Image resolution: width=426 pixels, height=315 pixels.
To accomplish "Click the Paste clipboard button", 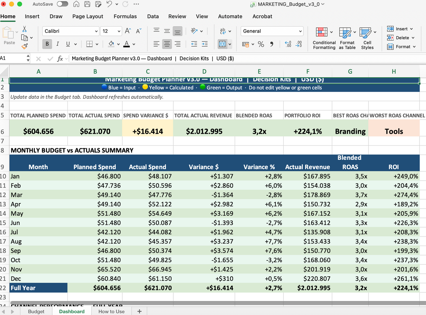I will tap(9, 36).
